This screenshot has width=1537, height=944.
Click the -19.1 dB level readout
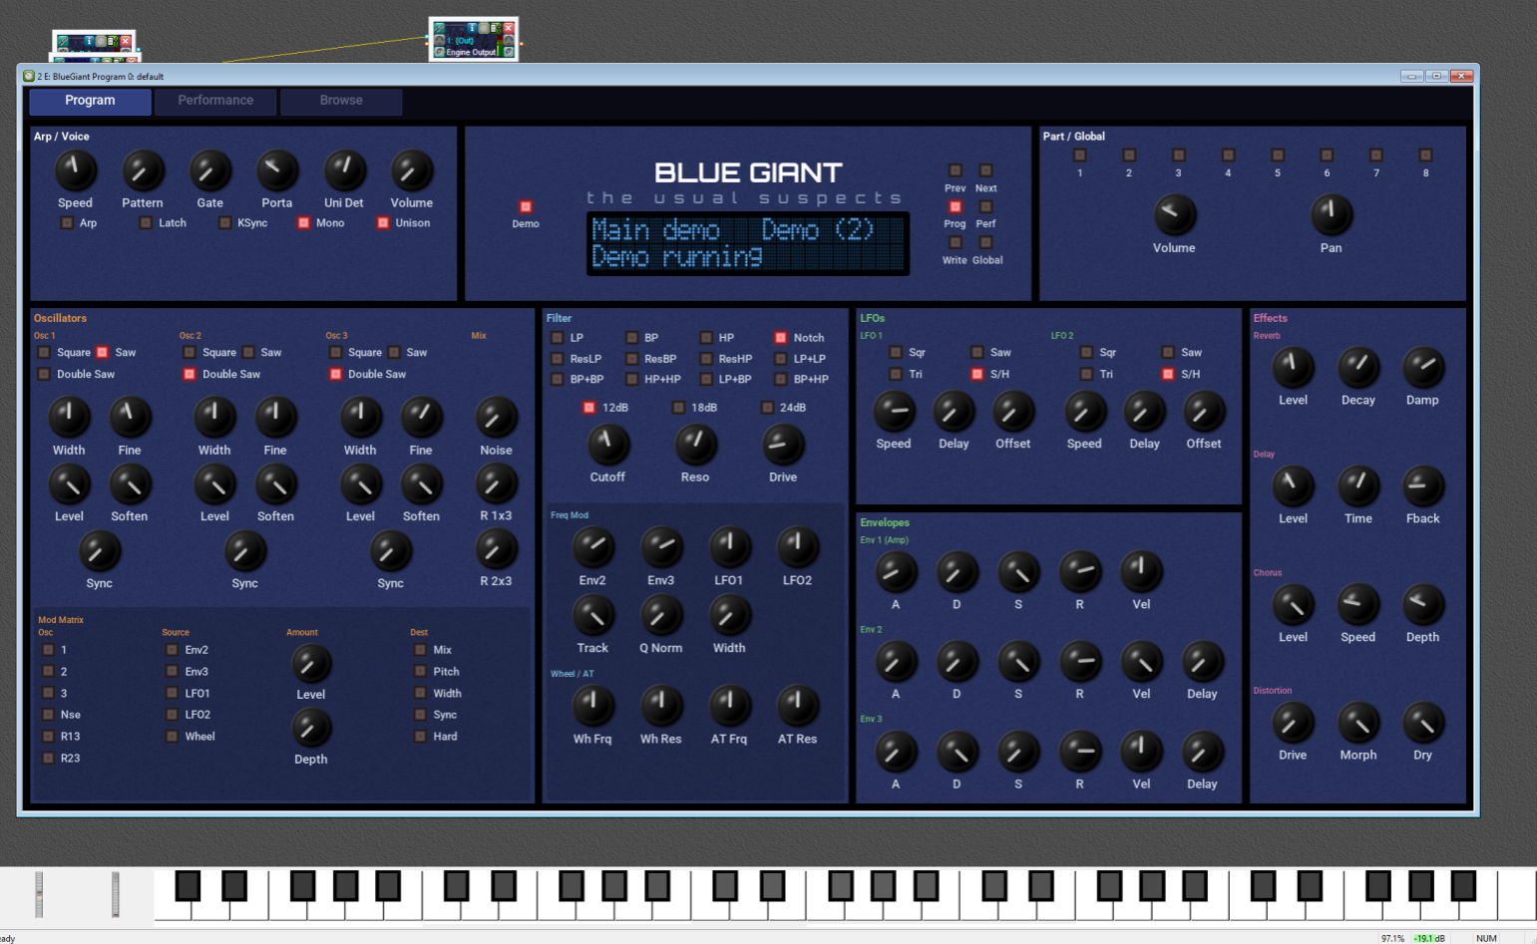[1429, 938]
